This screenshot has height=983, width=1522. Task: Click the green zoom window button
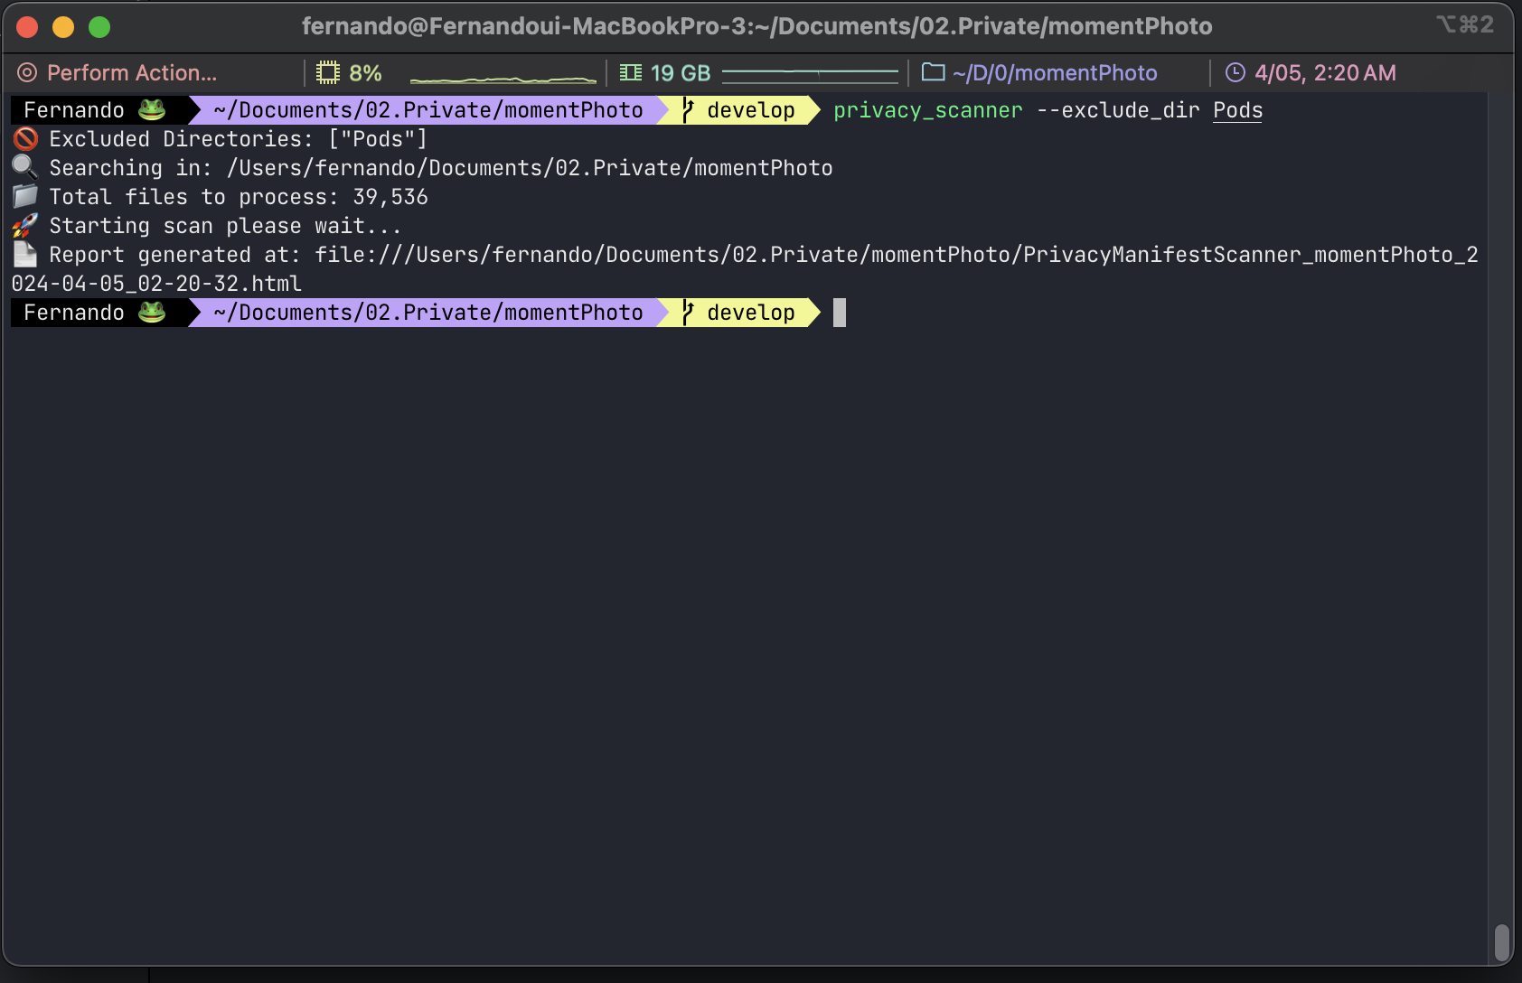pos(99,27)
